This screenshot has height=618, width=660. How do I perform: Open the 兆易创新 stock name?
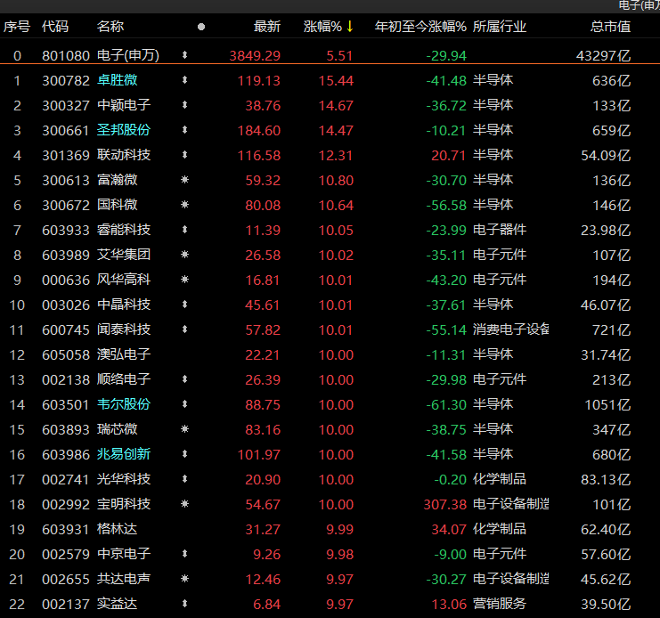pos(124,454)
